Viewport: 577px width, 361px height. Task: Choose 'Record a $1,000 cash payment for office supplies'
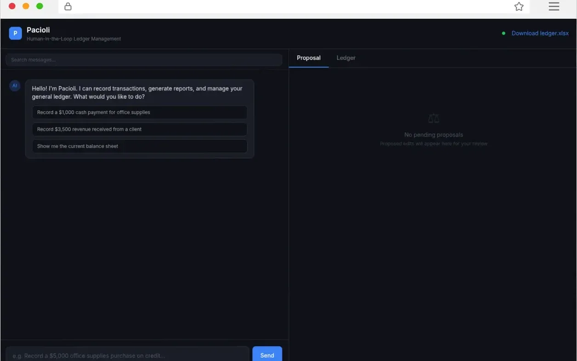pos(140,112)
